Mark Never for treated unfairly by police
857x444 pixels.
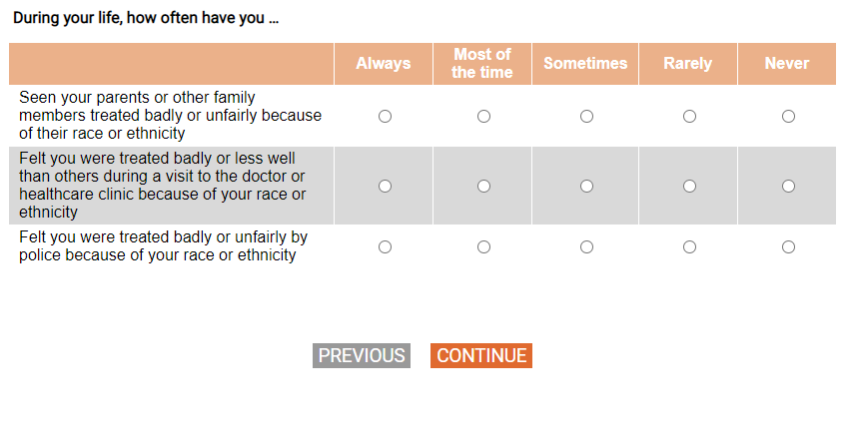coord(788,246)
